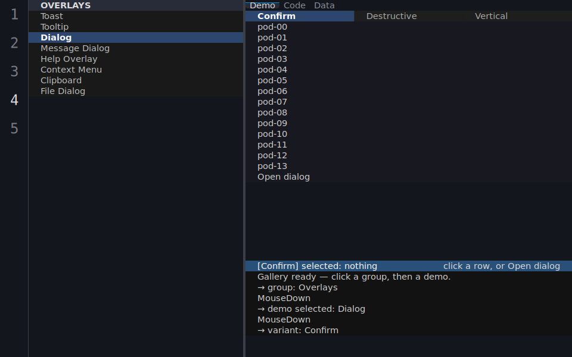The height and width of the screenshot is (357, 572).
Task: Choose the Help Overlay demo
Action: click(136, 59)
